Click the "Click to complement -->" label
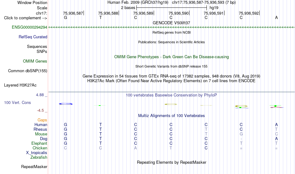This screenshot has width=295, height=174. (x=25, y=18)
